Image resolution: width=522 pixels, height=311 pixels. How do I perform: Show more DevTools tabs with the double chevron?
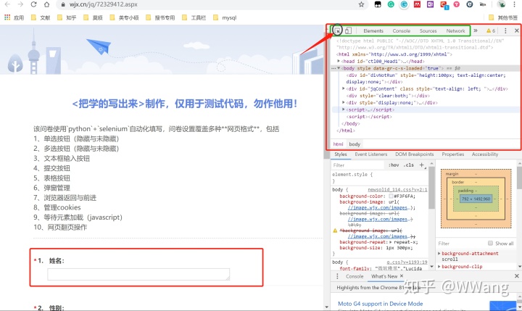pos(476,30)
